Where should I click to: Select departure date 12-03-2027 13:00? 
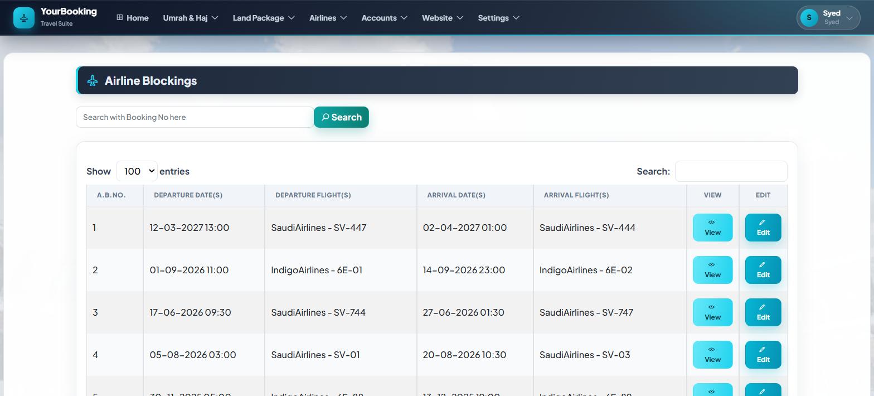[x=190, y=228]
